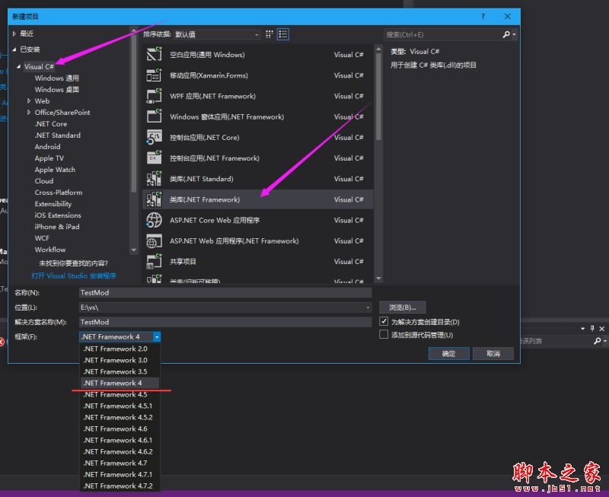This screenshot has height=497, width=609.
Task: Click the solution name input field
Action: tap(225, 322)
